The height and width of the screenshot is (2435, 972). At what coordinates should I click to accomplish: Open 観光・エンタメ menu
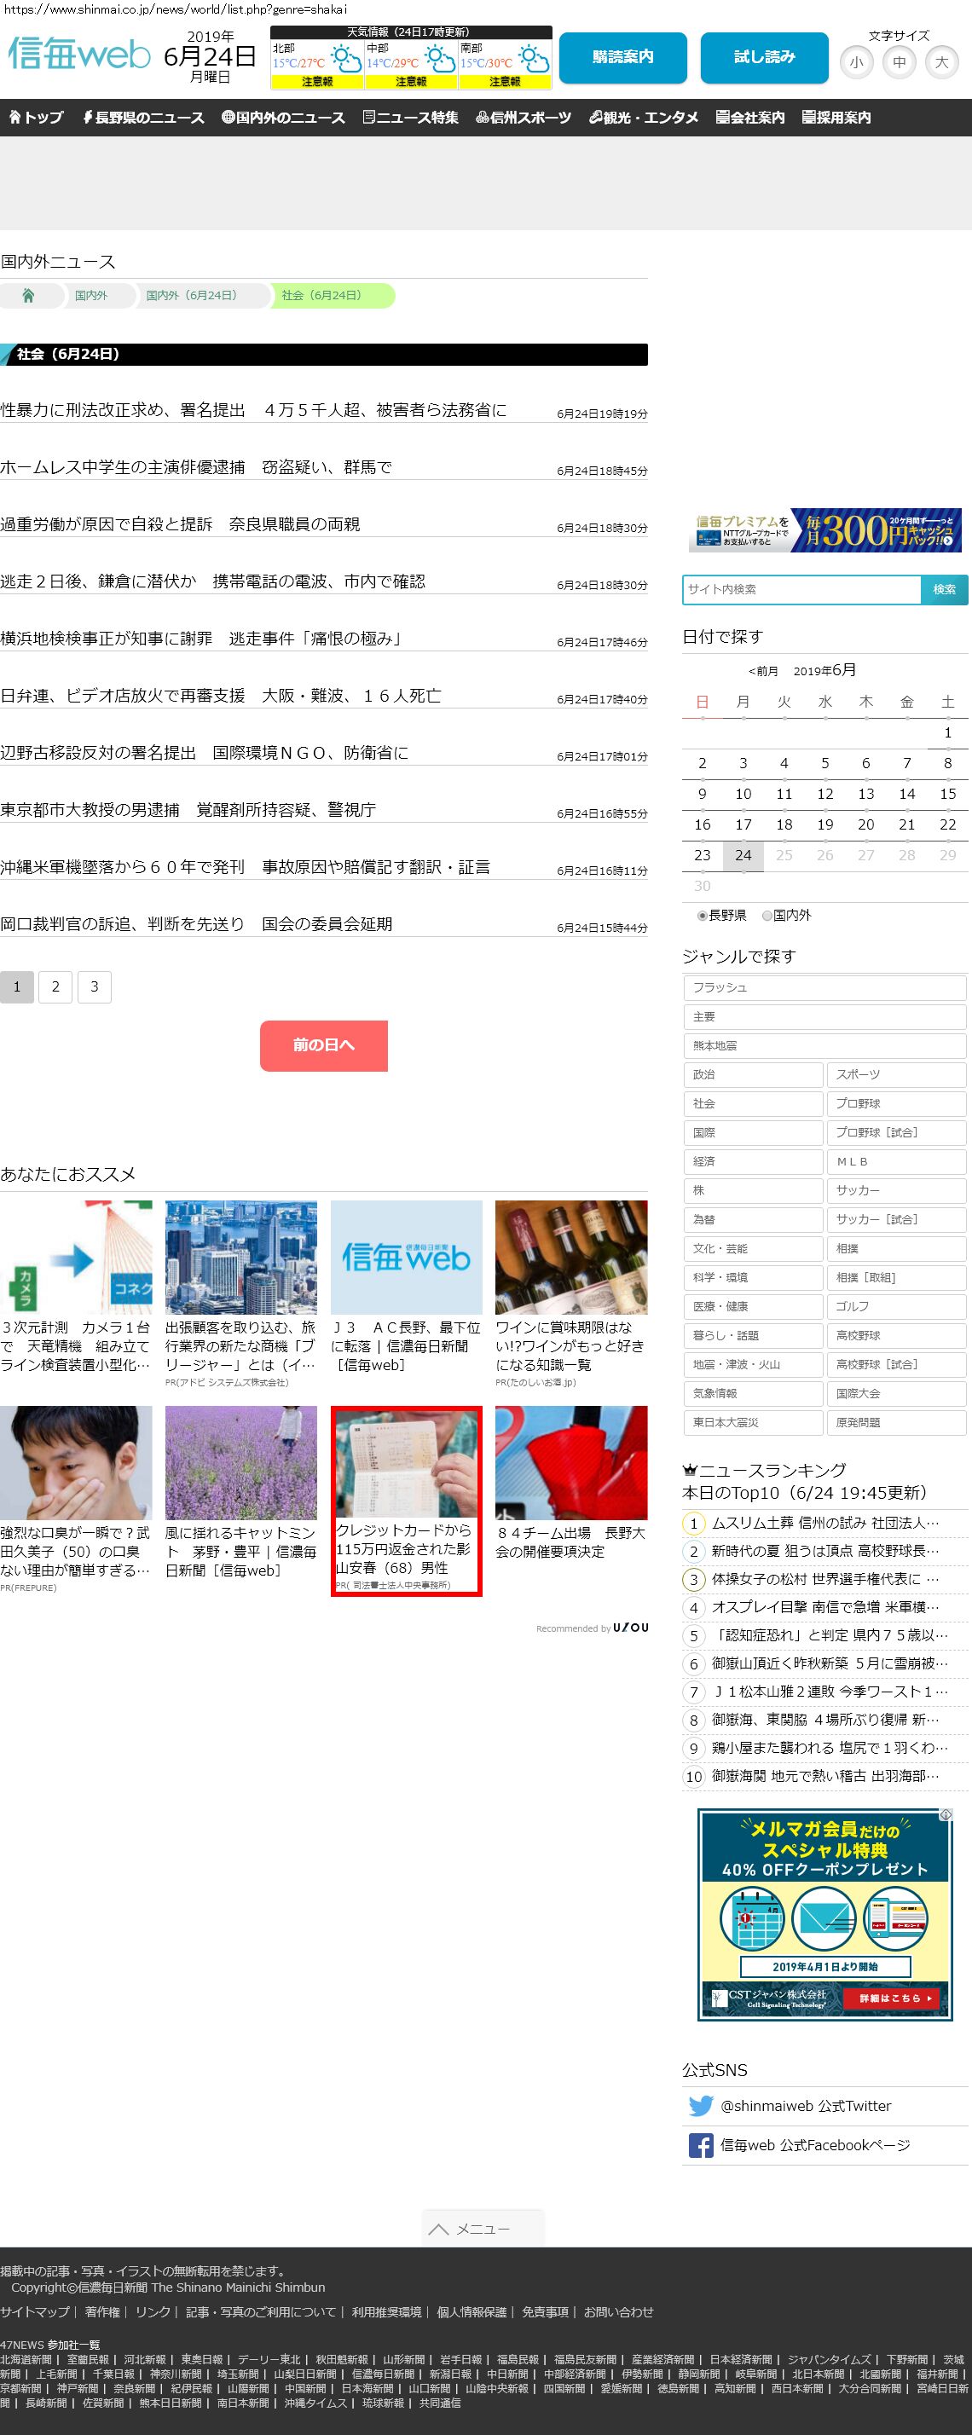pos(643,117)
